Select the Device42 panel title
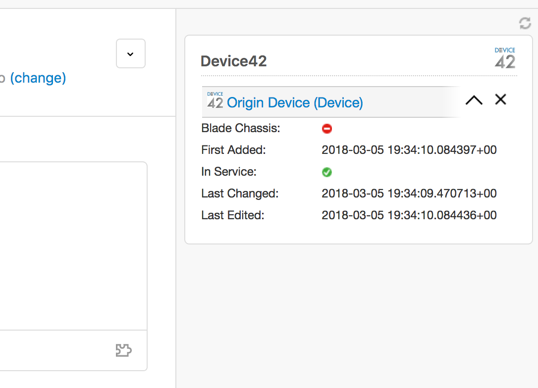The image size is (538, 388). point(234,61)
